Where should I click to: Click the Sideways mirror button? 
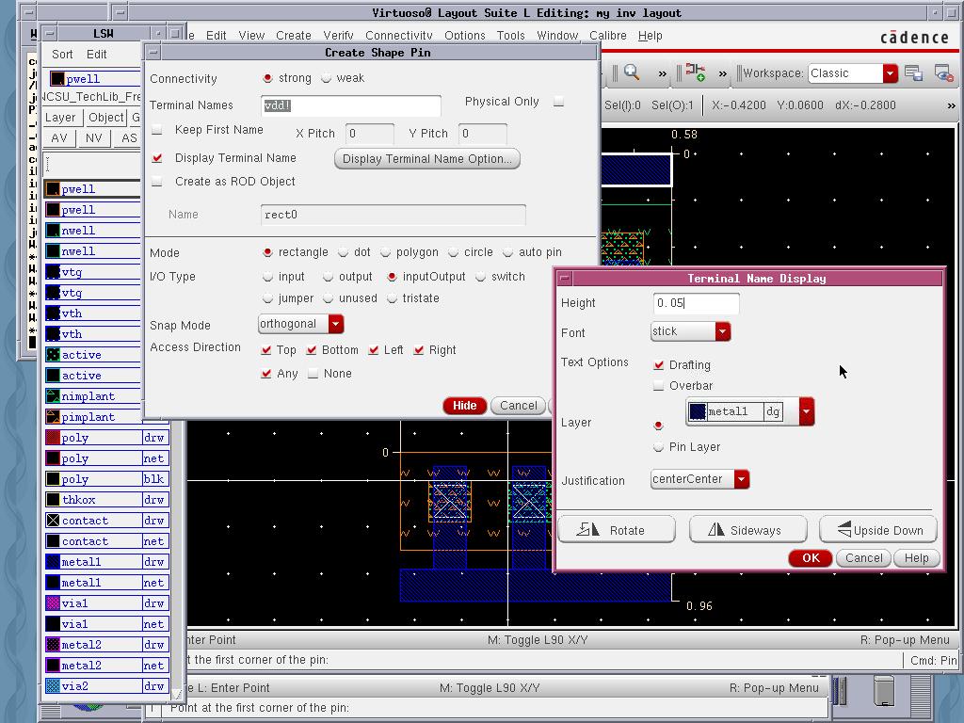pyautogui.click(x=747, y=530)
